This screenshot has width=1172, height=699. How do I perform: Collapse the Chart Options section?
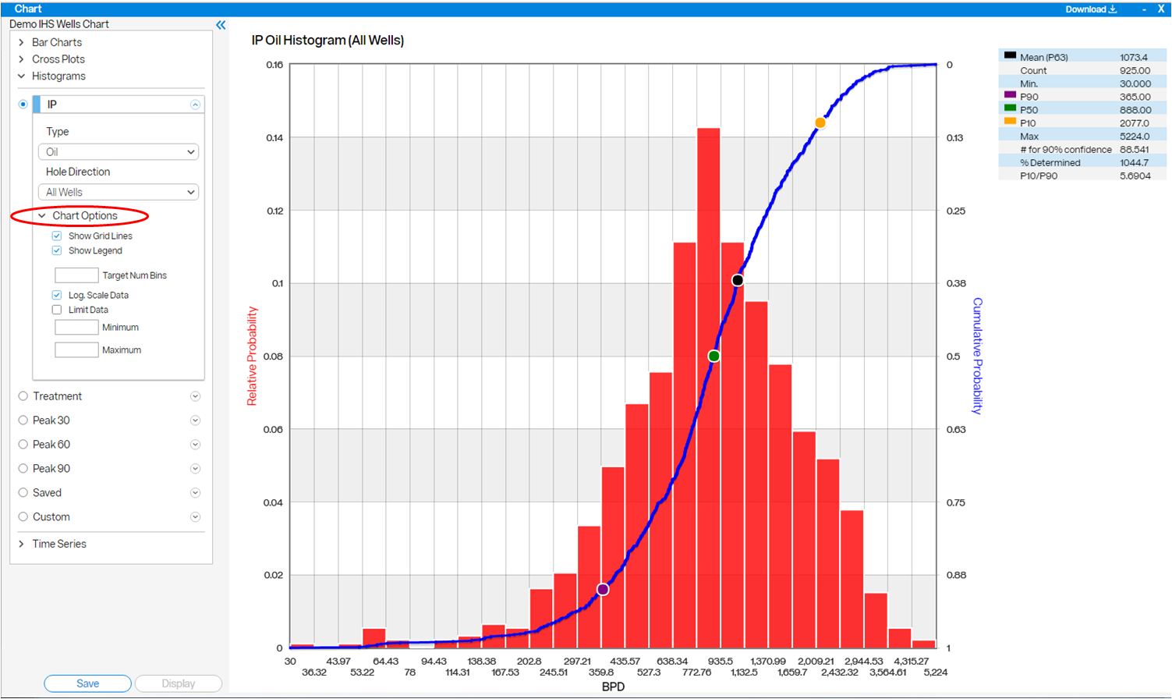pyautogui.click(x=42, y=216)
